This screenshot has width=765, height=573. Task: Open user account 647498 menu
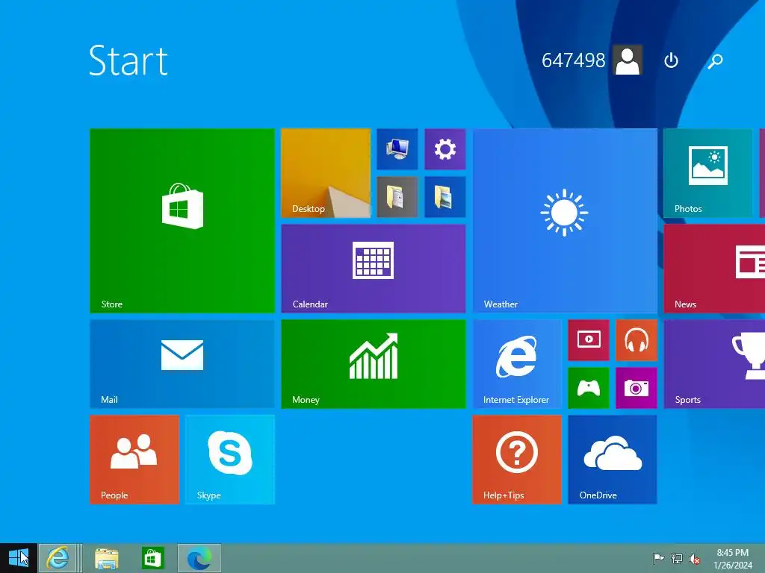pyautogui.click(x=592, y=60)
